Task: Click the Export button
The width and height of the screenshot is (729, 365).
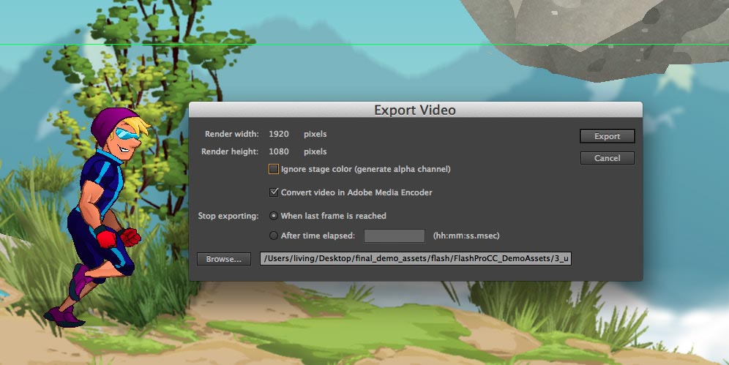Action: pos(607,136)
